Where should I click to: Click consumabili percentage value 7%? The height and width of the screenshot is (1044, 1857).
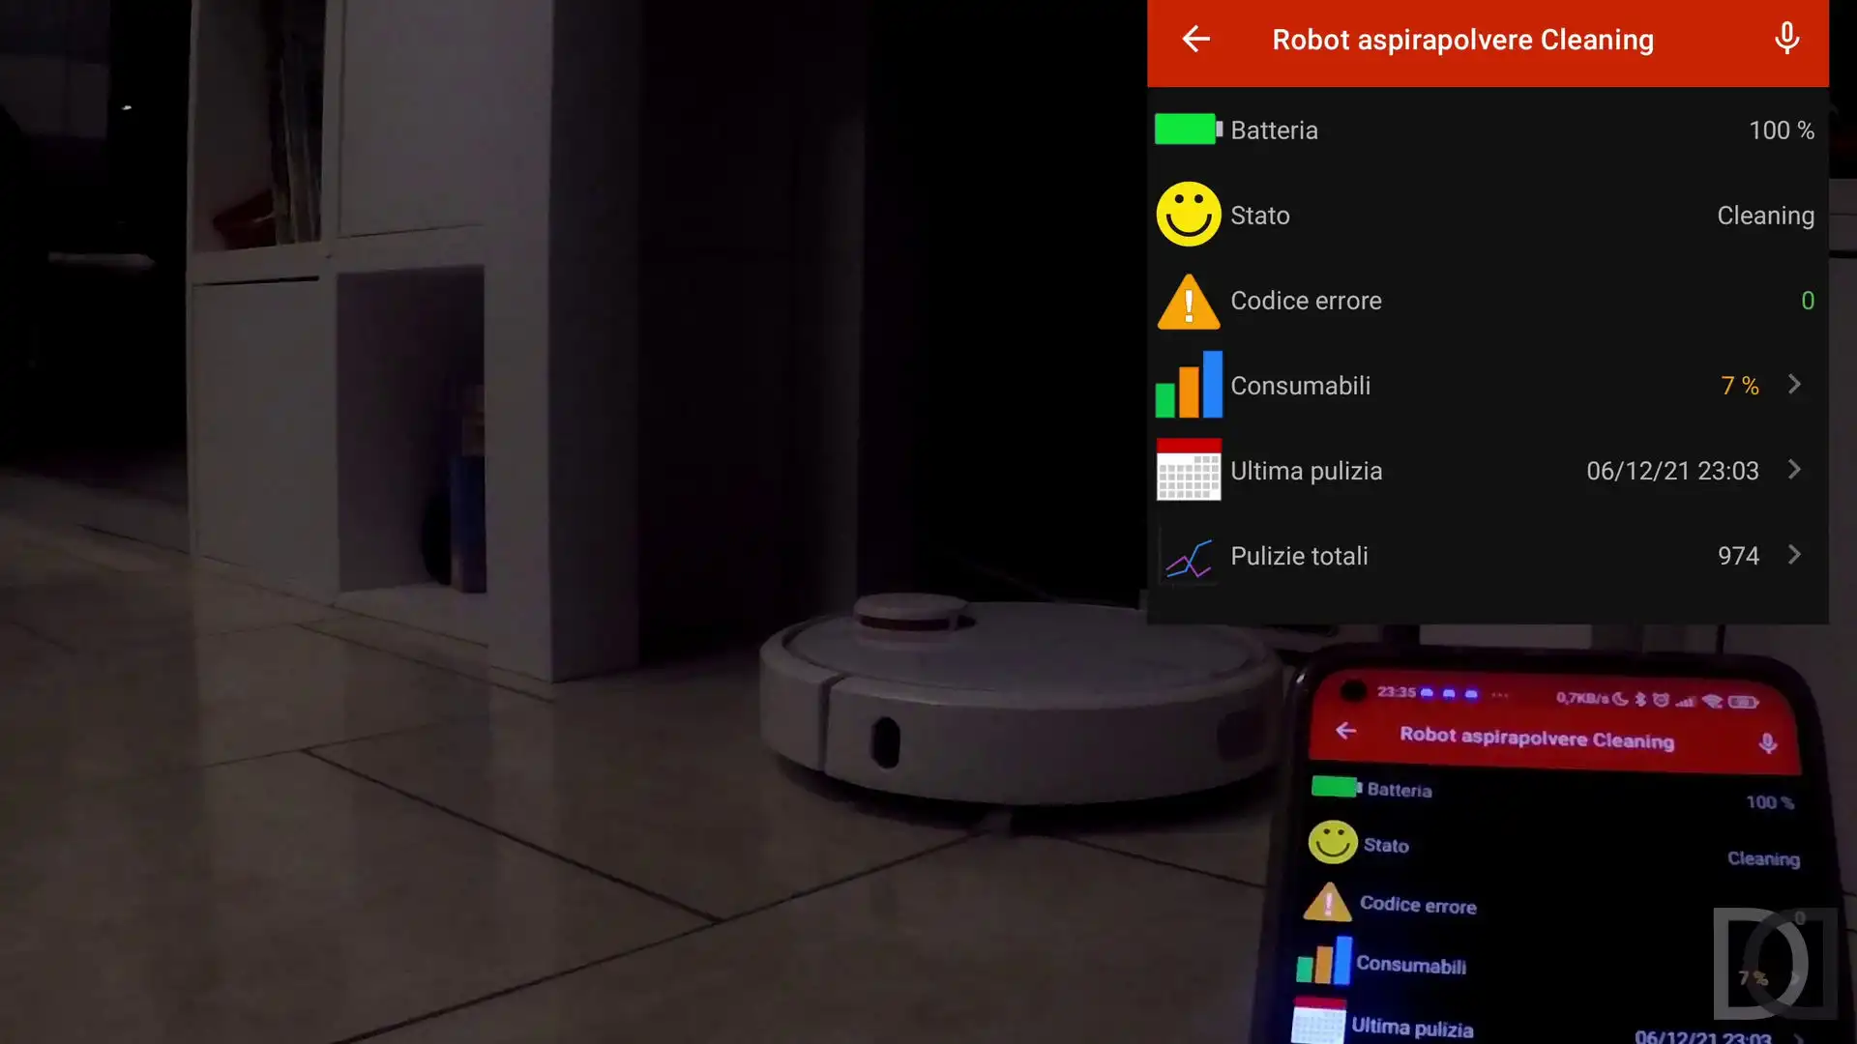(x=1738, y=385)
